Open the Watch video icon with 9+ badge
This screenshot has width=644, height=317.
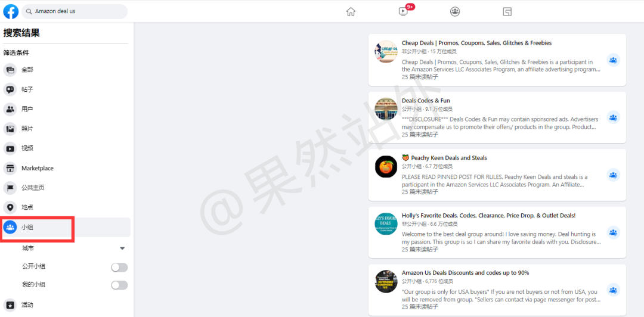403,11
